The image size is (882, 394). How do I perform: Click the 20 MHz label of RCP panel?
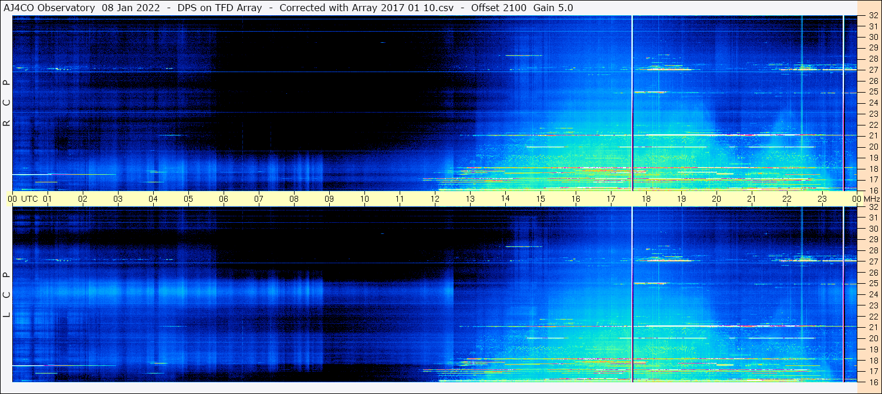point(873,147)
